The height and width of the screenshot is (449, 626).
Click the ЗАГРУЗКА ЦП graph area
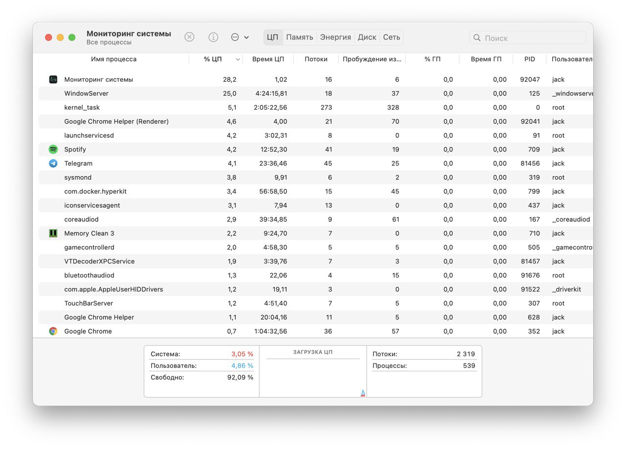pyautogui.click(x=313, y=378)
